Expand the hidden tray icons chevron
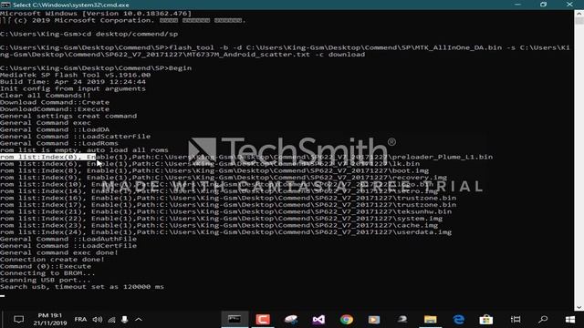 [139, 320]
